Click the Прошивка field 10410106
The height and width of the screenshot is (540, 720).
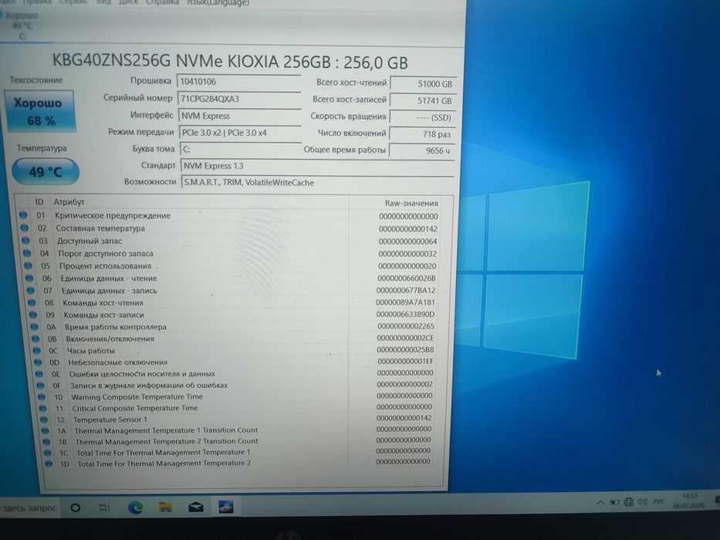(x=238, y=82)
